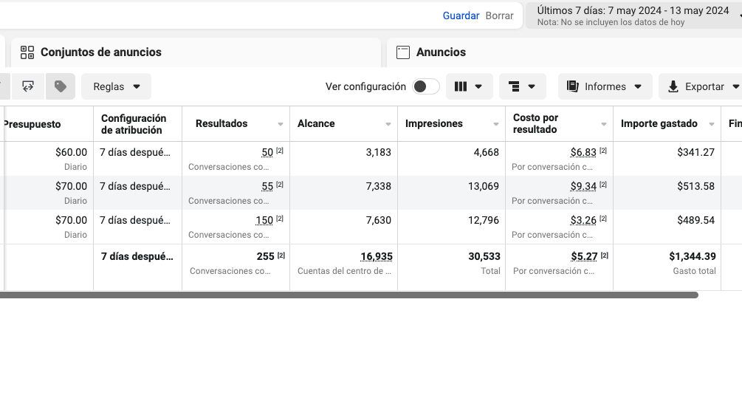Image resolution: width=742 pixels, height=415 pixels.
Task: Open the date range selector
Action: coord(633,16)
